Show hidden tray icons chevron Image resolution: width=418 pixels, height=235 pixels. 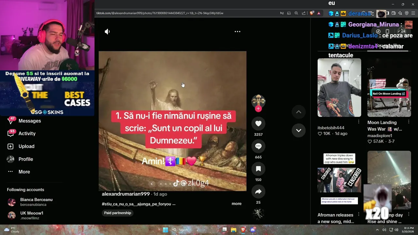(x=377, y=230)
